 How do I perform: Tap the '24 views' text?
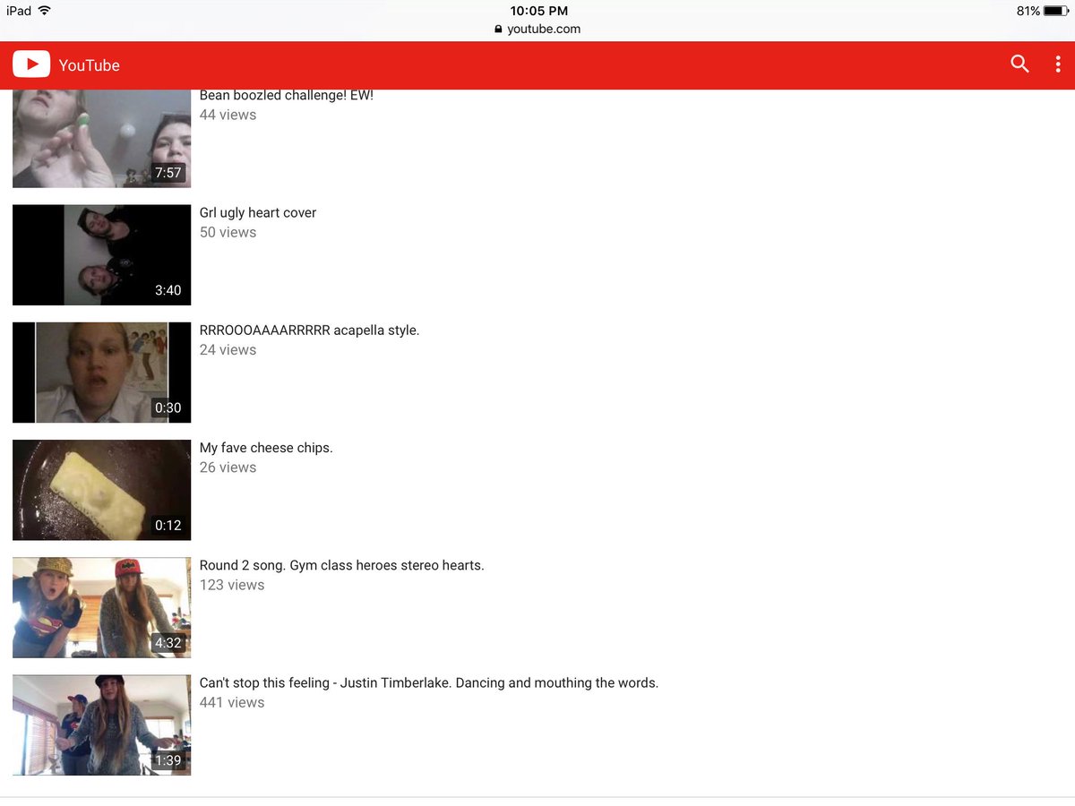pyautogui.click(x=228, y=349)
